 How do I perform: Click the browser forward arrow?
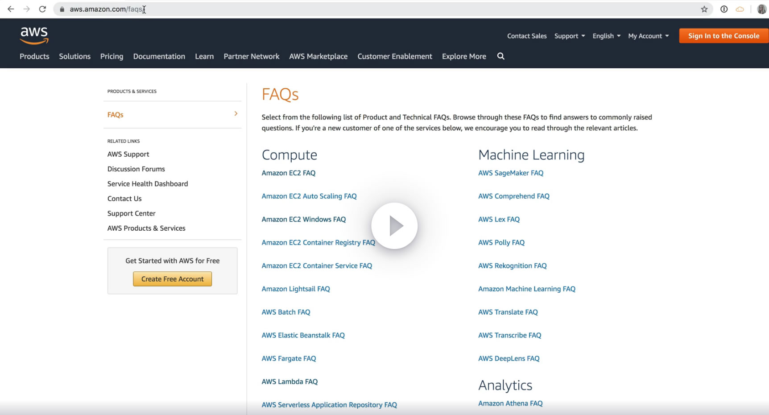(x=27, y=9)
